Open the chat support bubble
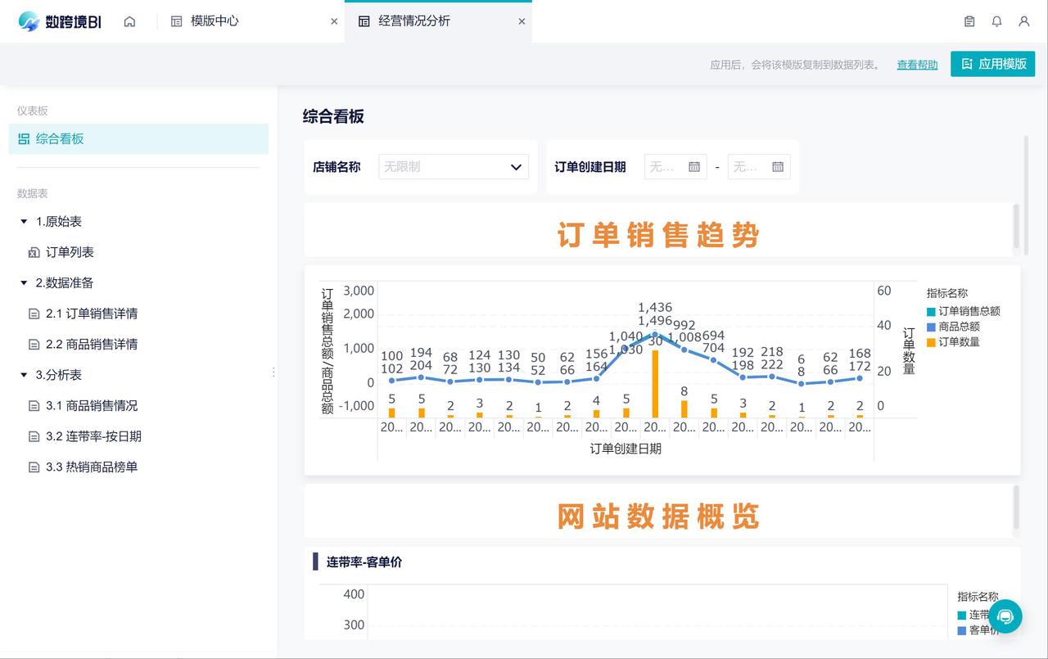Screen dimensions: 1048x659 (x=1005, y=616)
